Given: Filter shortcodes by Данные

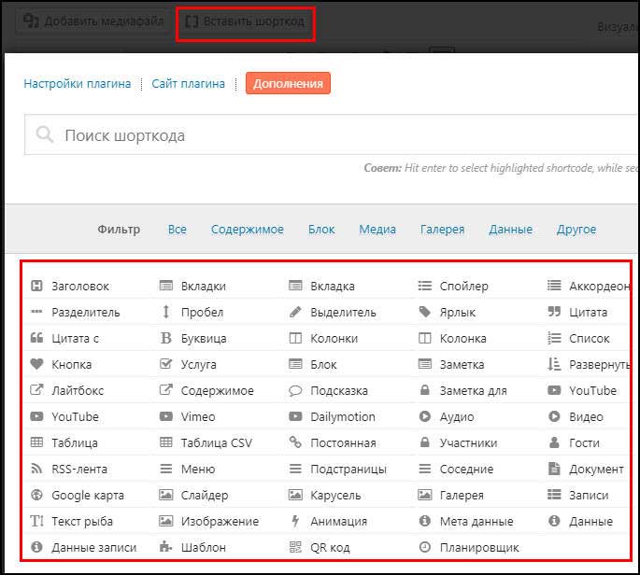Looking at the screenshot, I should 510,230.
